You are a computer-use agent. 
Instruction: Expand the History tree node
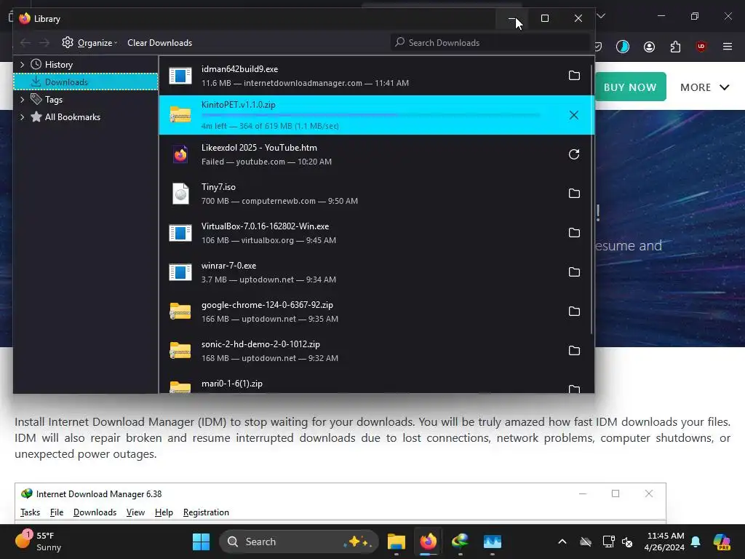(22, 64)
